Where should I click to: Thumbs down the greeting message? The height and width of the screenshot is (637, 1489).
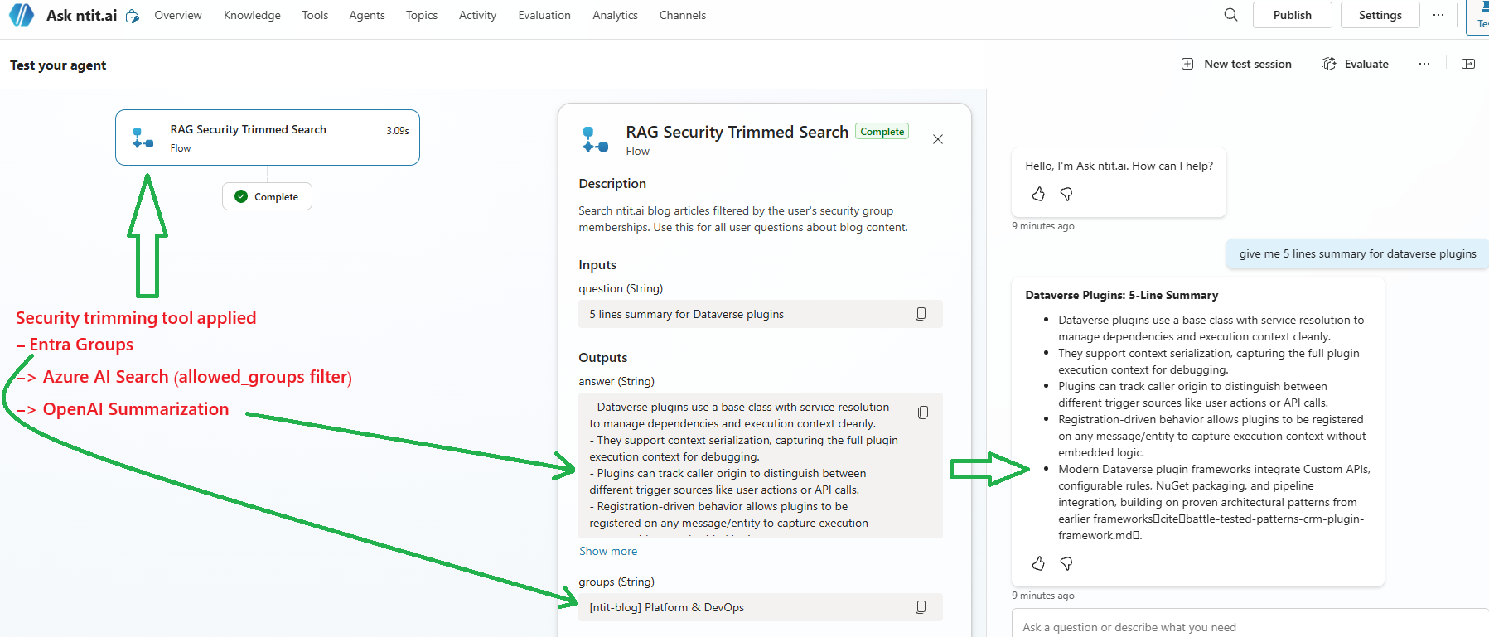point(1066,194)
